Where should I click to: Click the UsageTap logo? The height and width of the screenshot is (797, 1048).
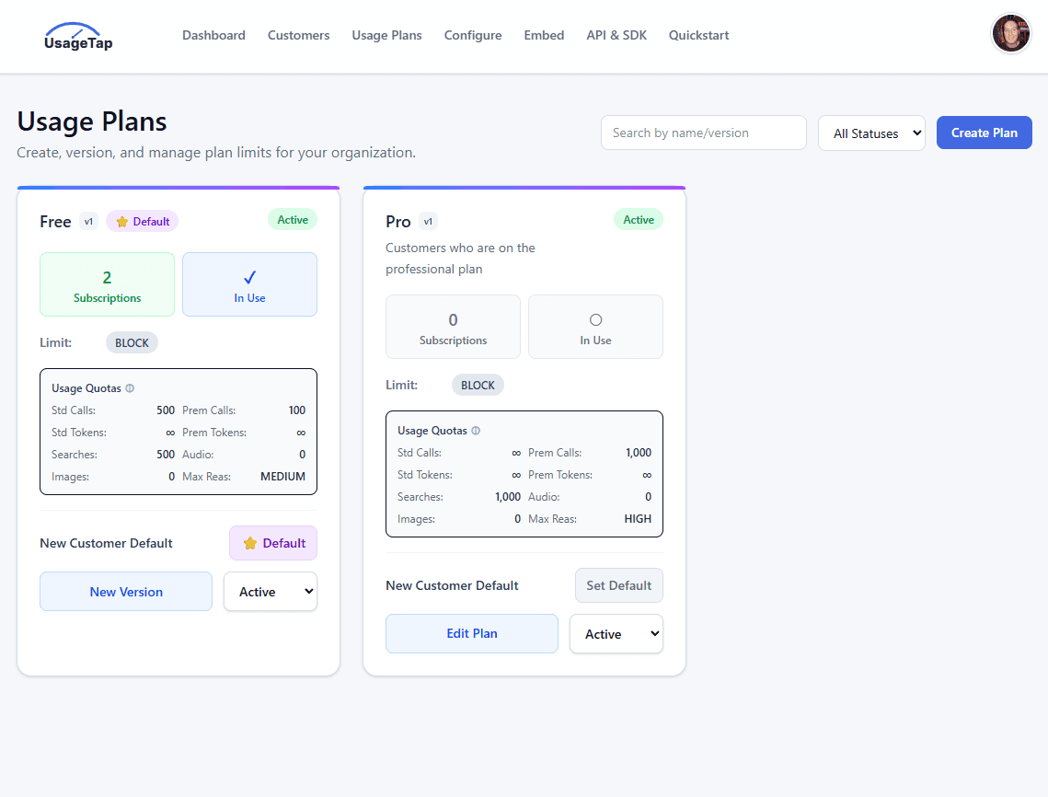click(x=77, y=36)
